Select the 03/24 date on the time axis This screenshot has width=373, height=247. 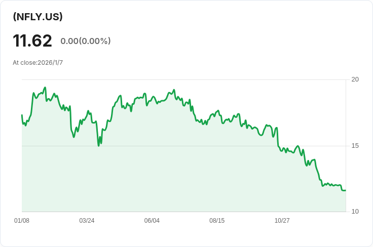click(87, 221)
